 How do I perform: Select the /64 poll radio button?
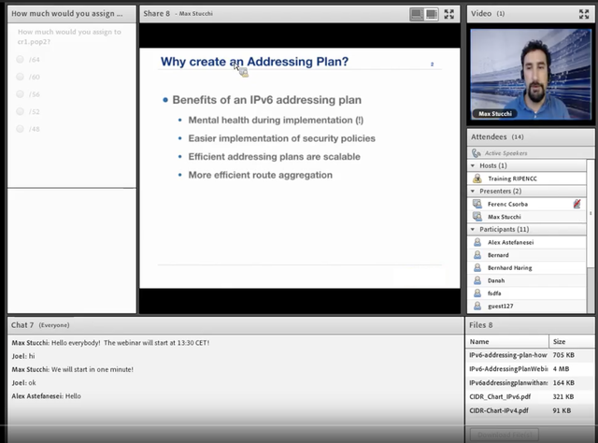click(x=21, y=59)
